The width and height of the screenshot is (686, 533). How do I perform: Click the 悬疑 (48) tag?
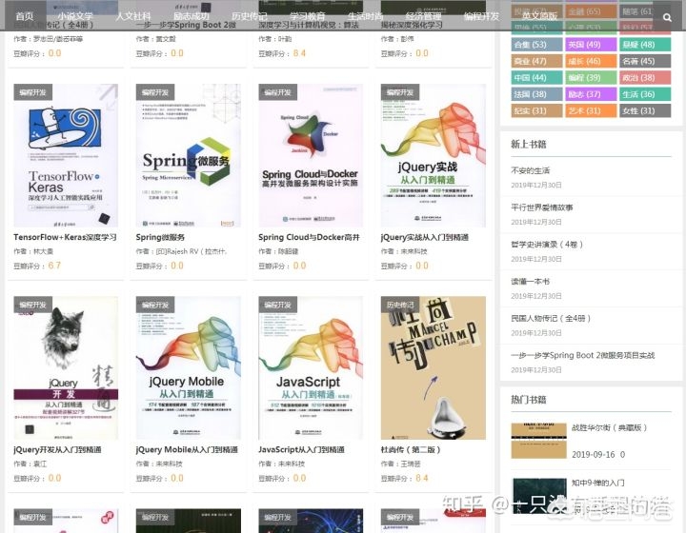pos(645,45)
